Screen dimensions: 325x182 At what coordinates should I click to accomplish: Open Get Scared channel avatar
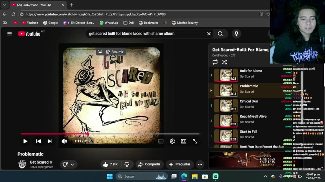[22, 164]
